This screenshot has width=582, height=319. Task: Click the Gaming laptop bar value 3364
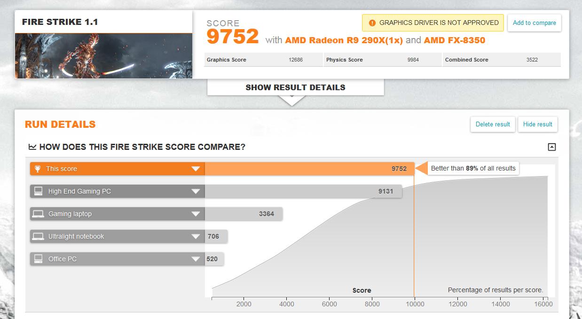[x=267, y=214]
